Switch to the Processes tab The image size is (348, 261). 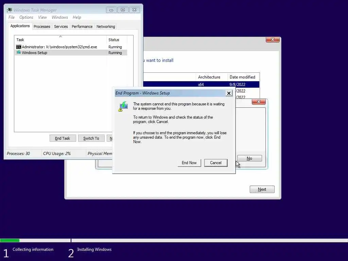click(42, 27)
